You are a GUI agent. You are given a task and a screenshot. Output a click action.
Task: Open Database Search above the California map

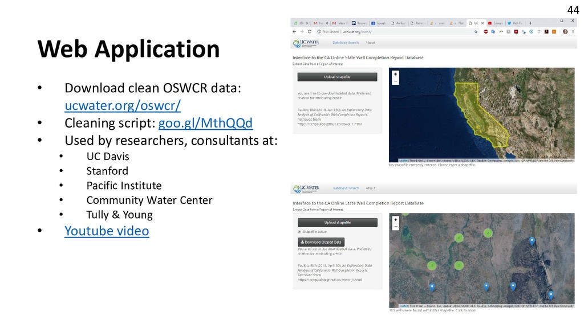click(x=346, y=42)
